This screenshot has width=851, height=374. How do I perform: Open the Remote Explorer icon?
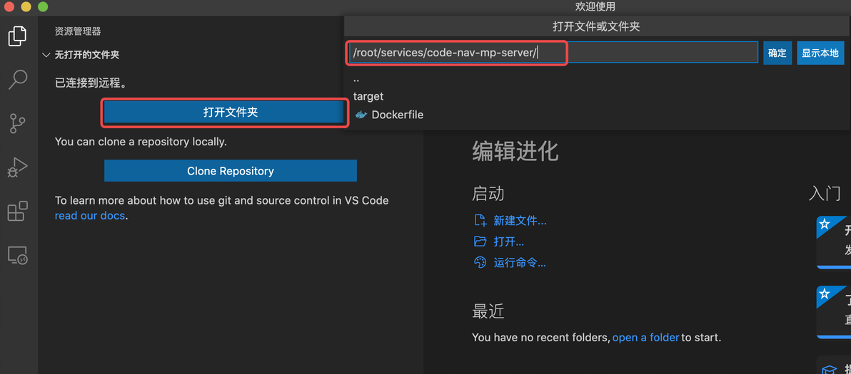[x=18, y=255]
